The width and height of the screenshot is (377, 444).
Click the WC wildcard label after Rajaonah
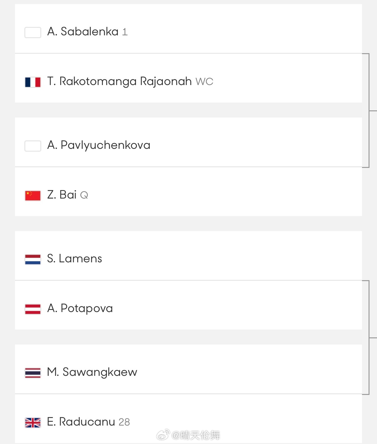coord(204,82)
